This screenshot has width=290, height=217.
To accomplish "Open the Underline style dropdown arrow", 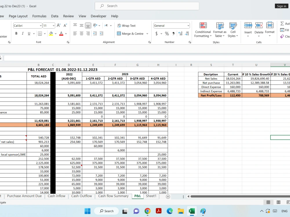I will coord(34,34).
